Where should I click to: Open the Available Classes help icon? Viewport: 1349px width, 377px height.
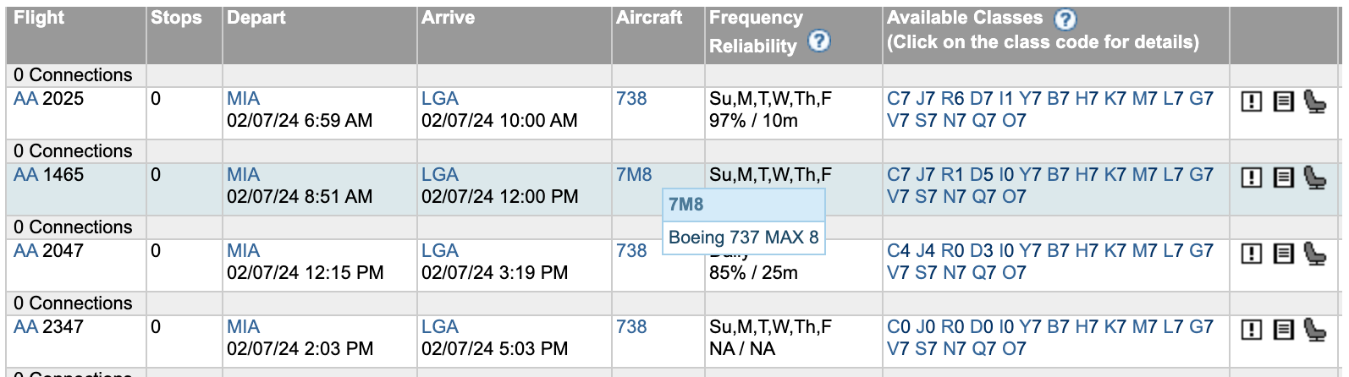[1065, 19]
